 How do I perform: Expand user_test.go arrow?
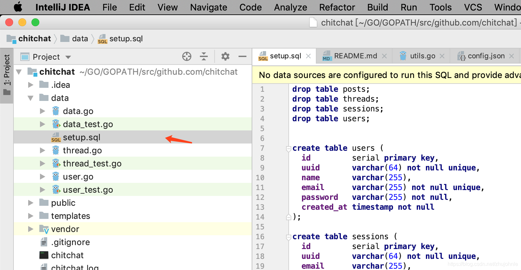coord(43,190)
